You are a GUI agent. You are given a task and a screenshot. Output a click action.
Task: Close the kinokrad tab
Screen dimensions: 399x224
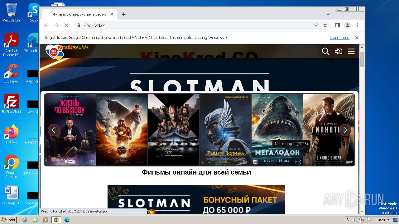(x=112, y=14)
